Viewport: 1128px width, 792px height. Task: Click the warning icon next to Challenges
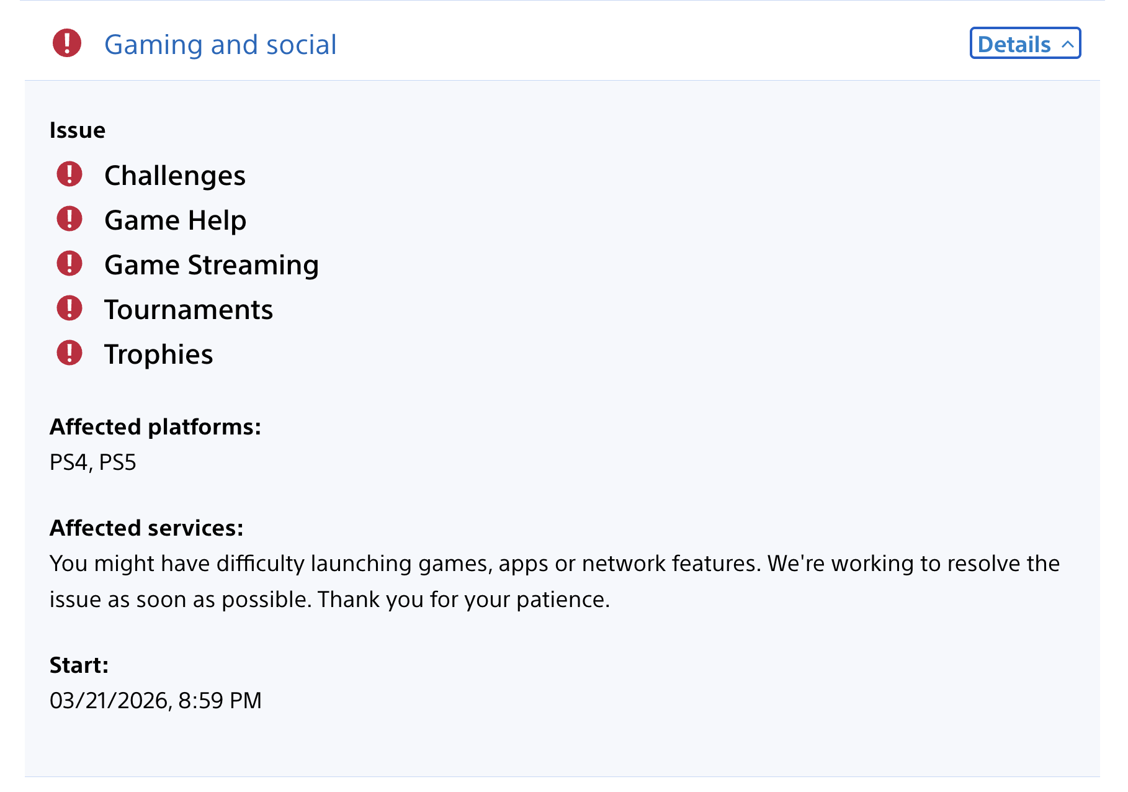click(69, 174)
